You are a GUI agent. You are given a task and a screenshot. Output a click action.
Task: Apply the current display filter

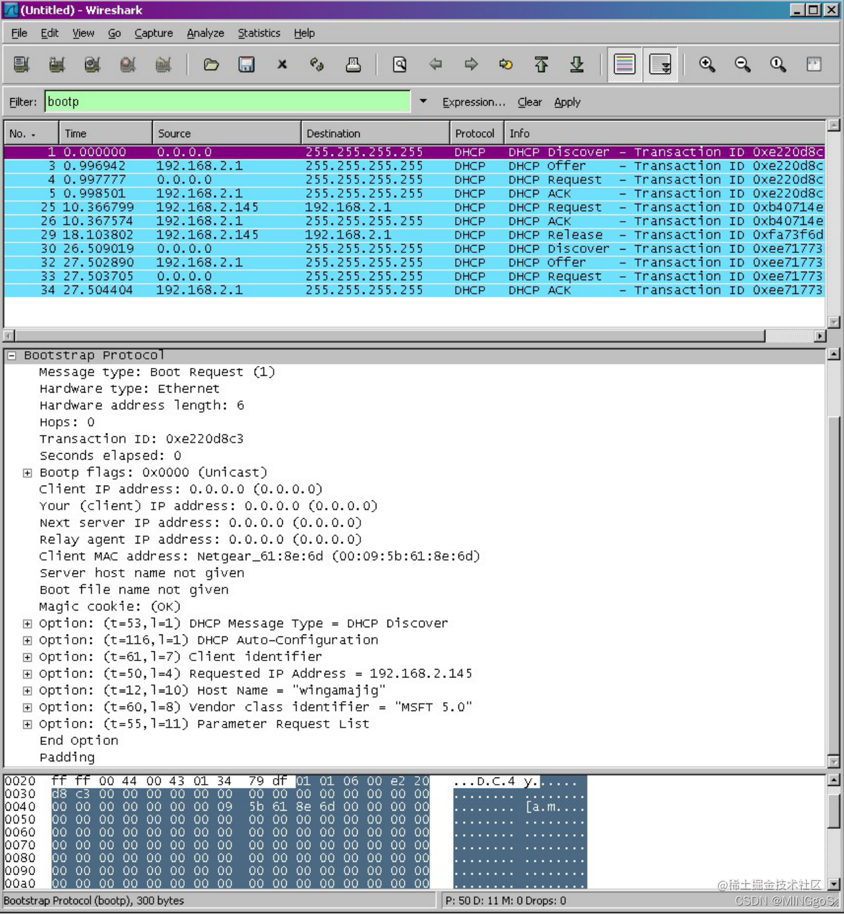[566, 101]
